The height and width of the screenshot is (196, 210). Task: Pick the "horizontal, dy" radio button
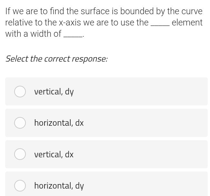pos(20,185)
